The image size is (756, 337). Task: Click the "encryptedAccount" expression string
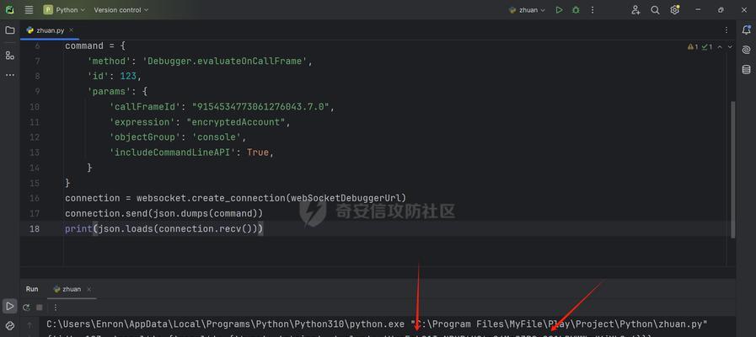point(237,122)
